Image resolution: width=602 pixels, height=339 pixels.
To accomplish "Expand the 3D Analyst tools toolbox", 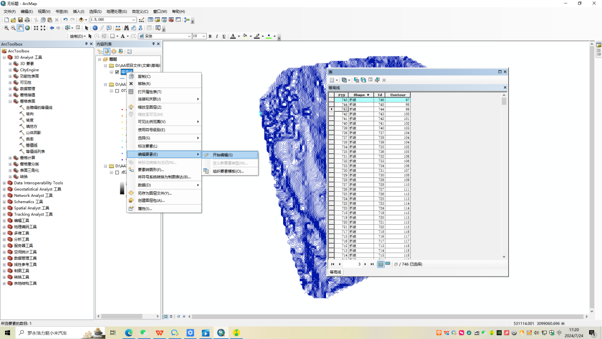I will coord(4,57).
